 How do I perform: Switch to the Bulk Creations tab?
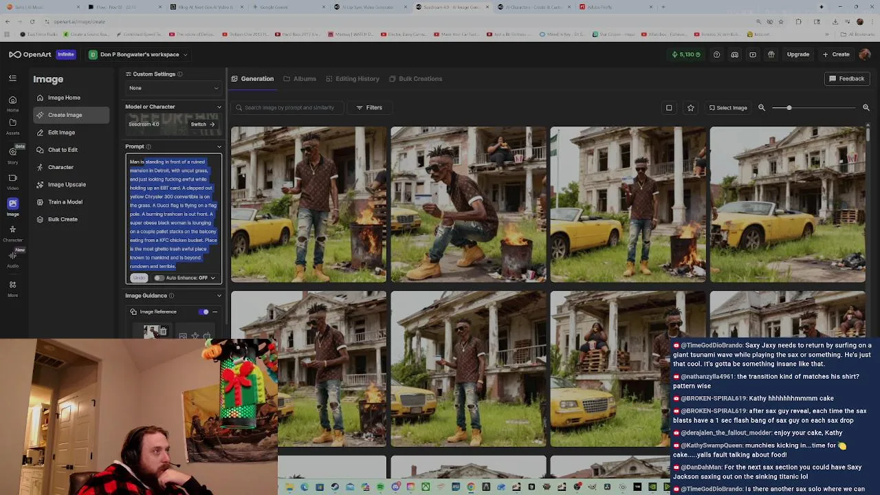pyautogui.click(x=415, y=78)
